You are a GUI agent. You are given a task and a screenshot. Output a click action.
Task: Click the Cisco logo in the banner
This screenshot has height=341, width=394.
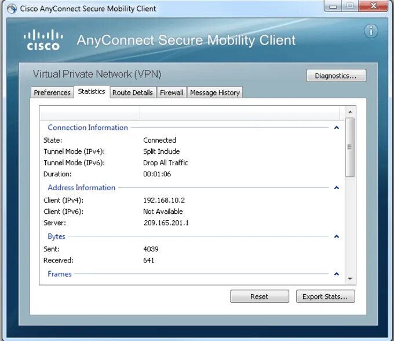pos(43,40)
